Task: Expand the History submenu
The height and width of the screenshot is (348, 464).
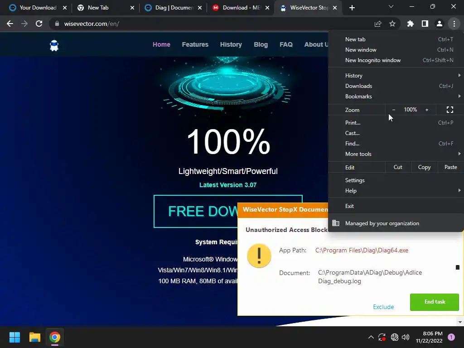Action: tap(396, 76)
